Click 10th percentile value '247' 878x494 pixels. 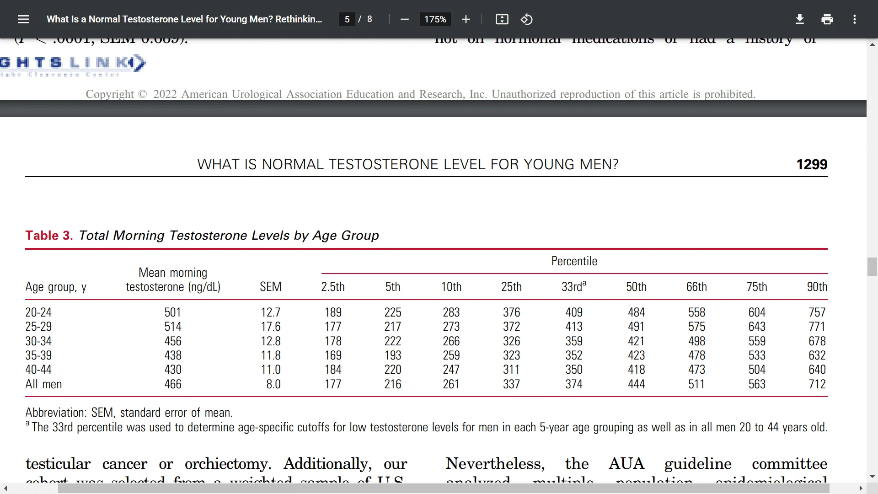click(451, 370)
